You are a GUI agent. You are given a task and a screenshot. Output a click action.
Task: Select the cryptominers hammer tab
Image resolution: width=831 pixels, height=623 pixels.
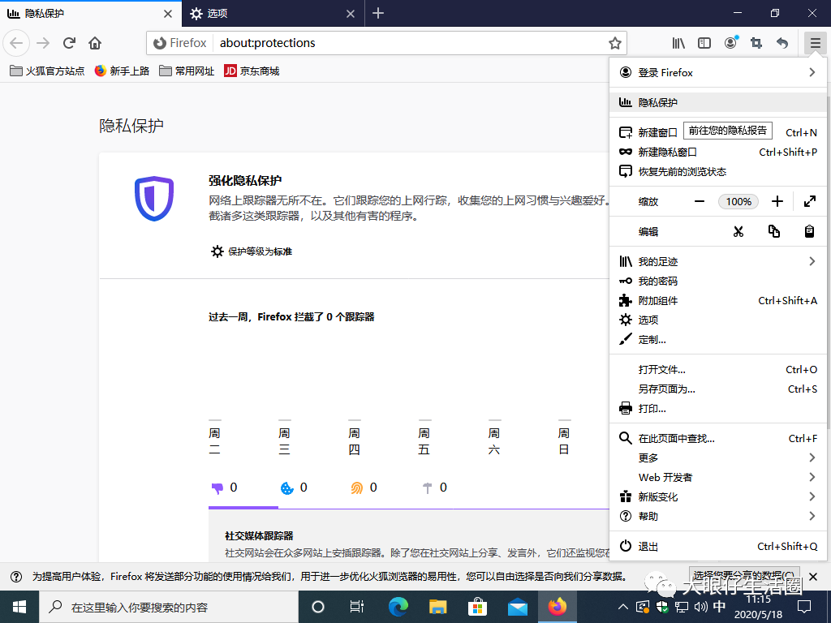[x=435, y=488]
